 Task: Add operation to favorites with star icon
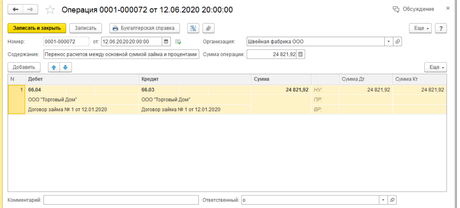[x=50, y=10]
